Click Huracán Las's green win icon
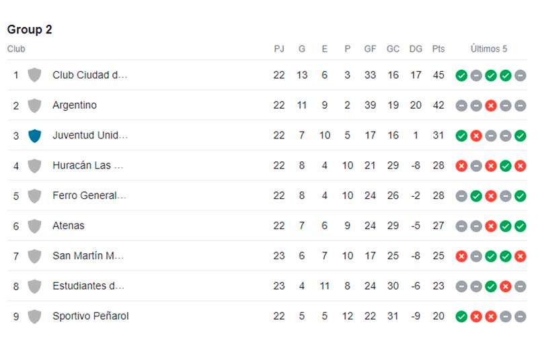Screen dimensions: 538x356 [506, 166]
